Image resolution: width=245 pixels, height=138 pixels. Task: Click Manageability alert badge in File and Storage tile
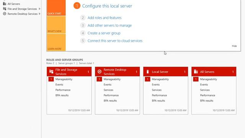click(x=51, y=79)
